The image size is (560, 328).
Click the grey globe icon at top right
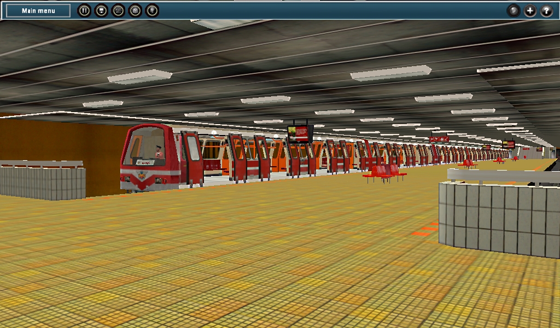tap(514, 10)
